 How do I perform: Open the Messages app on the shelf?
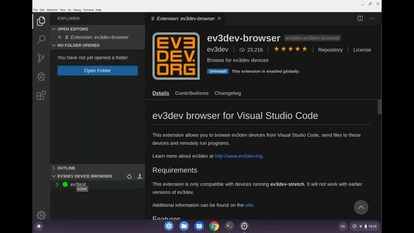click(199, 226)
